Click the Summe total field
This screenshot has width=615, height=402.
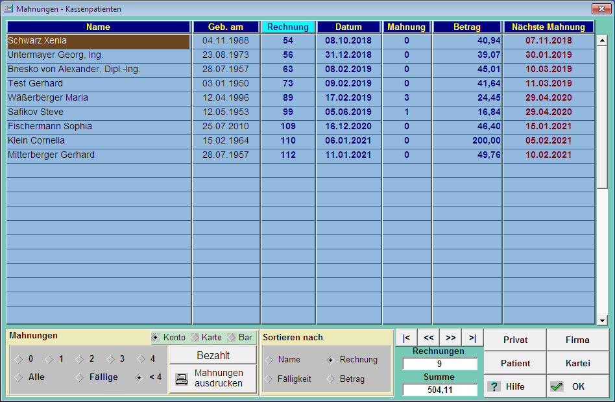pos(440,390)
